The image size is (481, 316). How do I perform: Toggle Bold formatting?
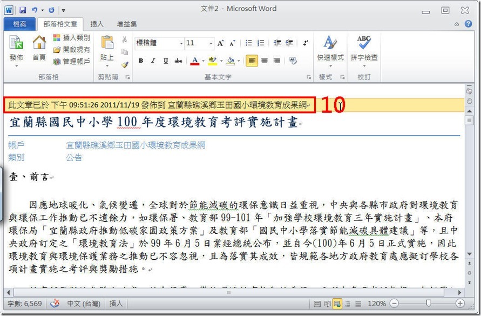[x=141, y=61]
